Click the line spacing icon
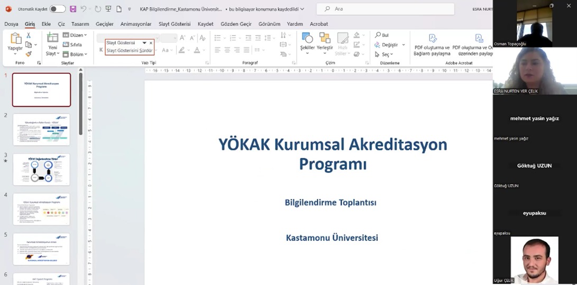This screenshot has height=285, width=577. coord(268,38)
